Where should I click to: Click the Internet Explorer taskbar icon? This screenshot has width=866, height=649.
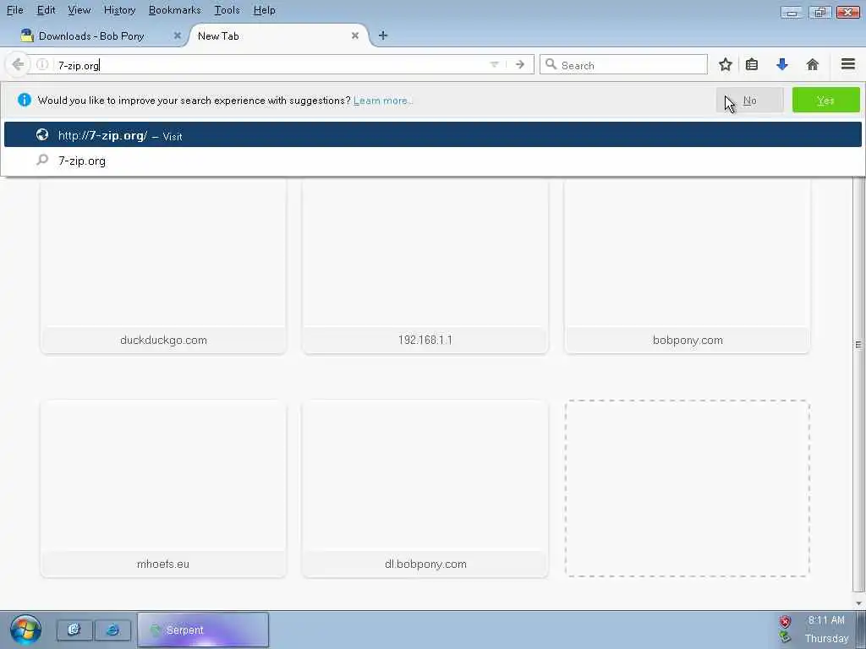pyautogui.click(x=112, y=630)
